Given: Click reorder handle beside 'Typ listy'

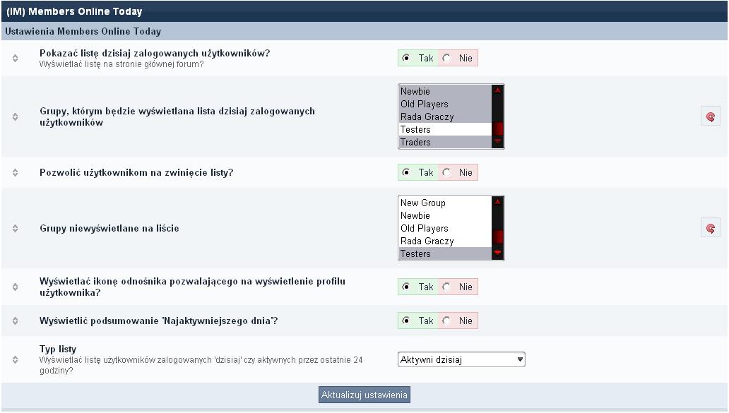Looking at the screenshot, I should [16, 360].
